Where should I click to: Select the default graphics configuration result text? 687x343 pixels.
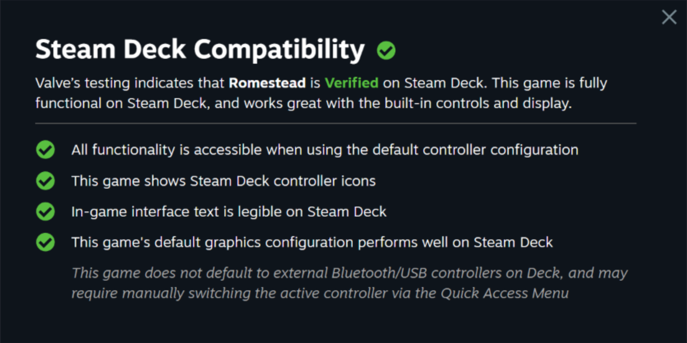coord(312,242)
